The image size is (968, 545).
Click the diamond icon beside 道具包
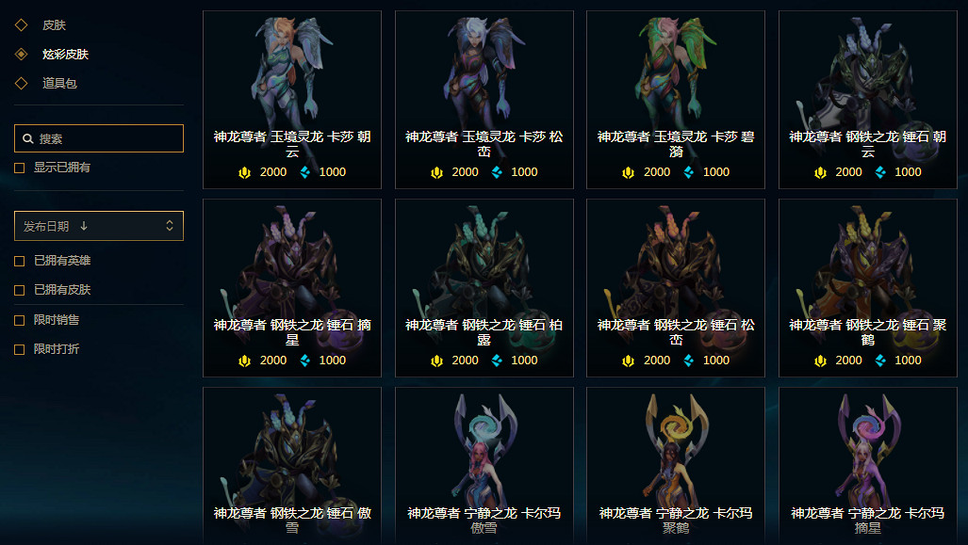click(21, 83)
